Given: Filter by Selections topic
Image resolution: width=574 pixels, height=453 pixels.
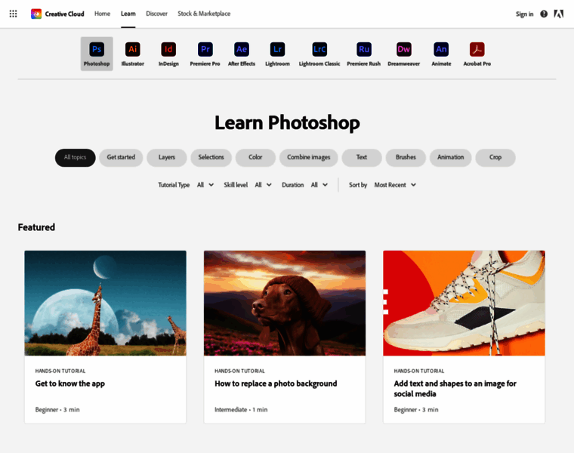Looking at the screenshot, I should [211, 157].
